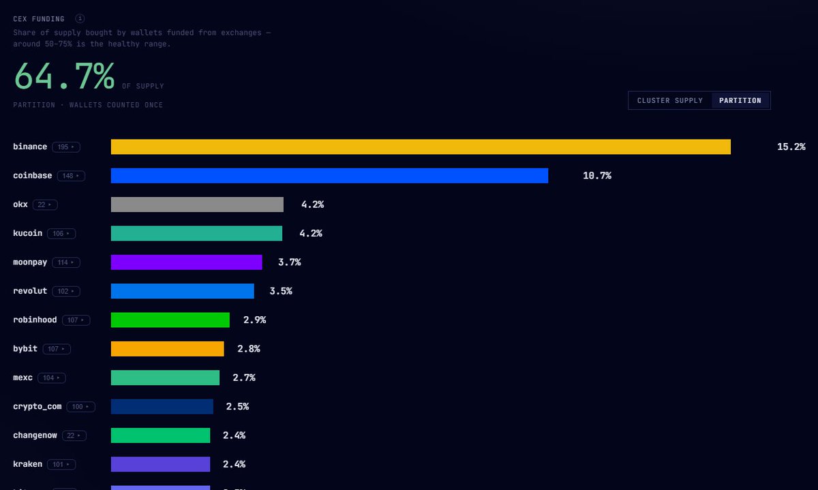Click the CEX Funding info icon
This screenshot has height=490, width=818.
(x=80, y=18)
